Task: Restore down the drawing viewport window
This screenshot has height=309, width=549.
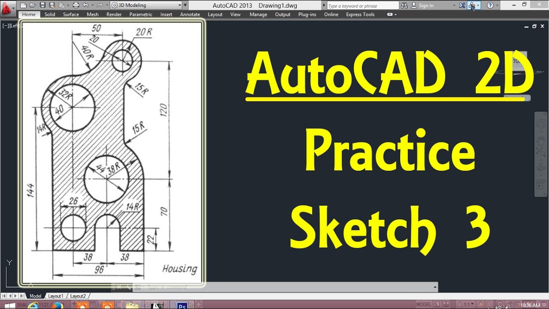Action: 534,26
